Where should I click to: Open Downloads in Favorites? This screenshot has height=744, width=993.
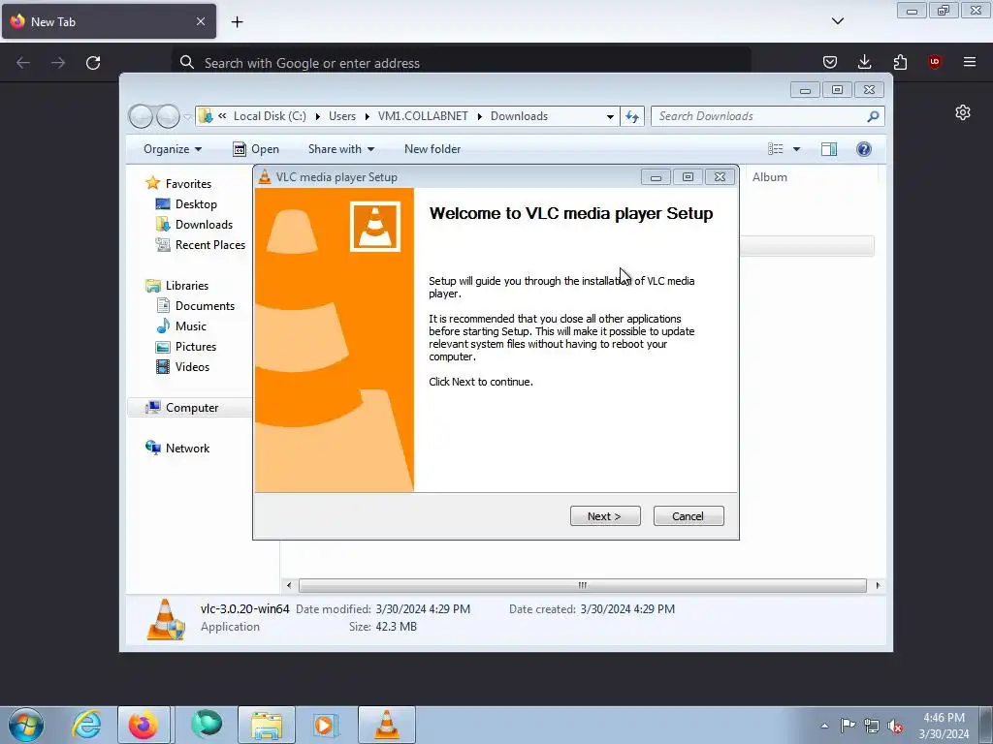[x=204, y=225]
